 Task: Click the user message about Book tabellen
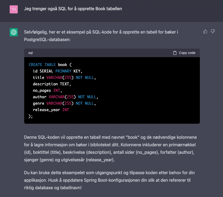(x=73, y=9)
